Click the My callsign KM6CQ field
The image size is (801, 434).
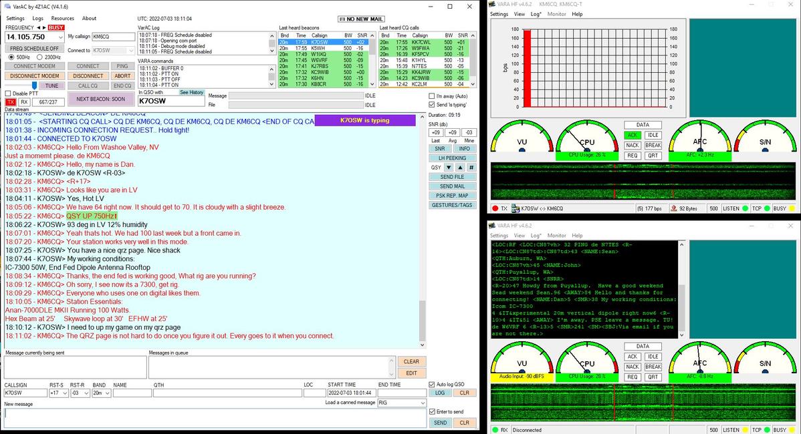click(x=114, y=37)
